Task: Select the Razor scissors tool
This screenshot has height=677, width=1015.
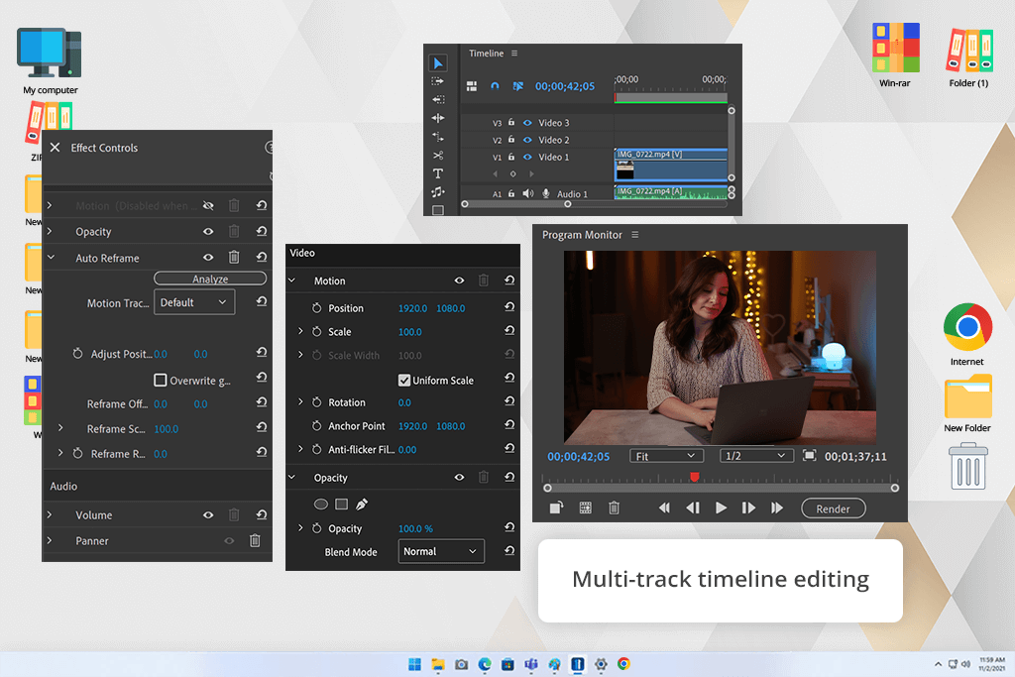Action: click(x=438, y=156)
